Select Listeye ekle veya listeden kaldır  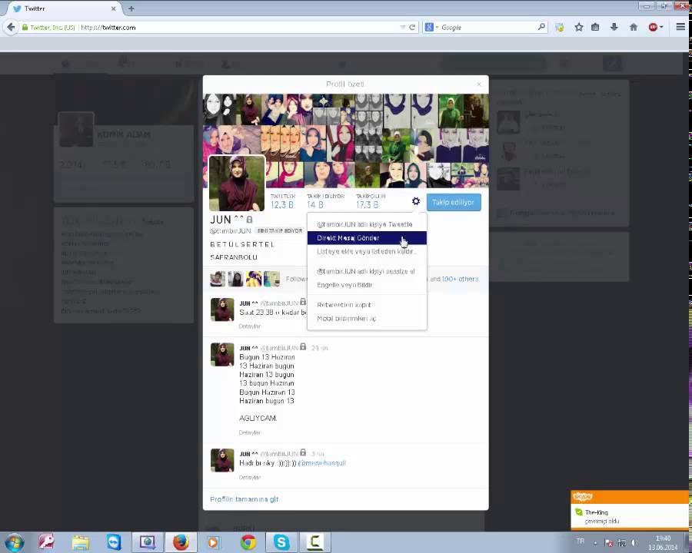coord(366,251)
